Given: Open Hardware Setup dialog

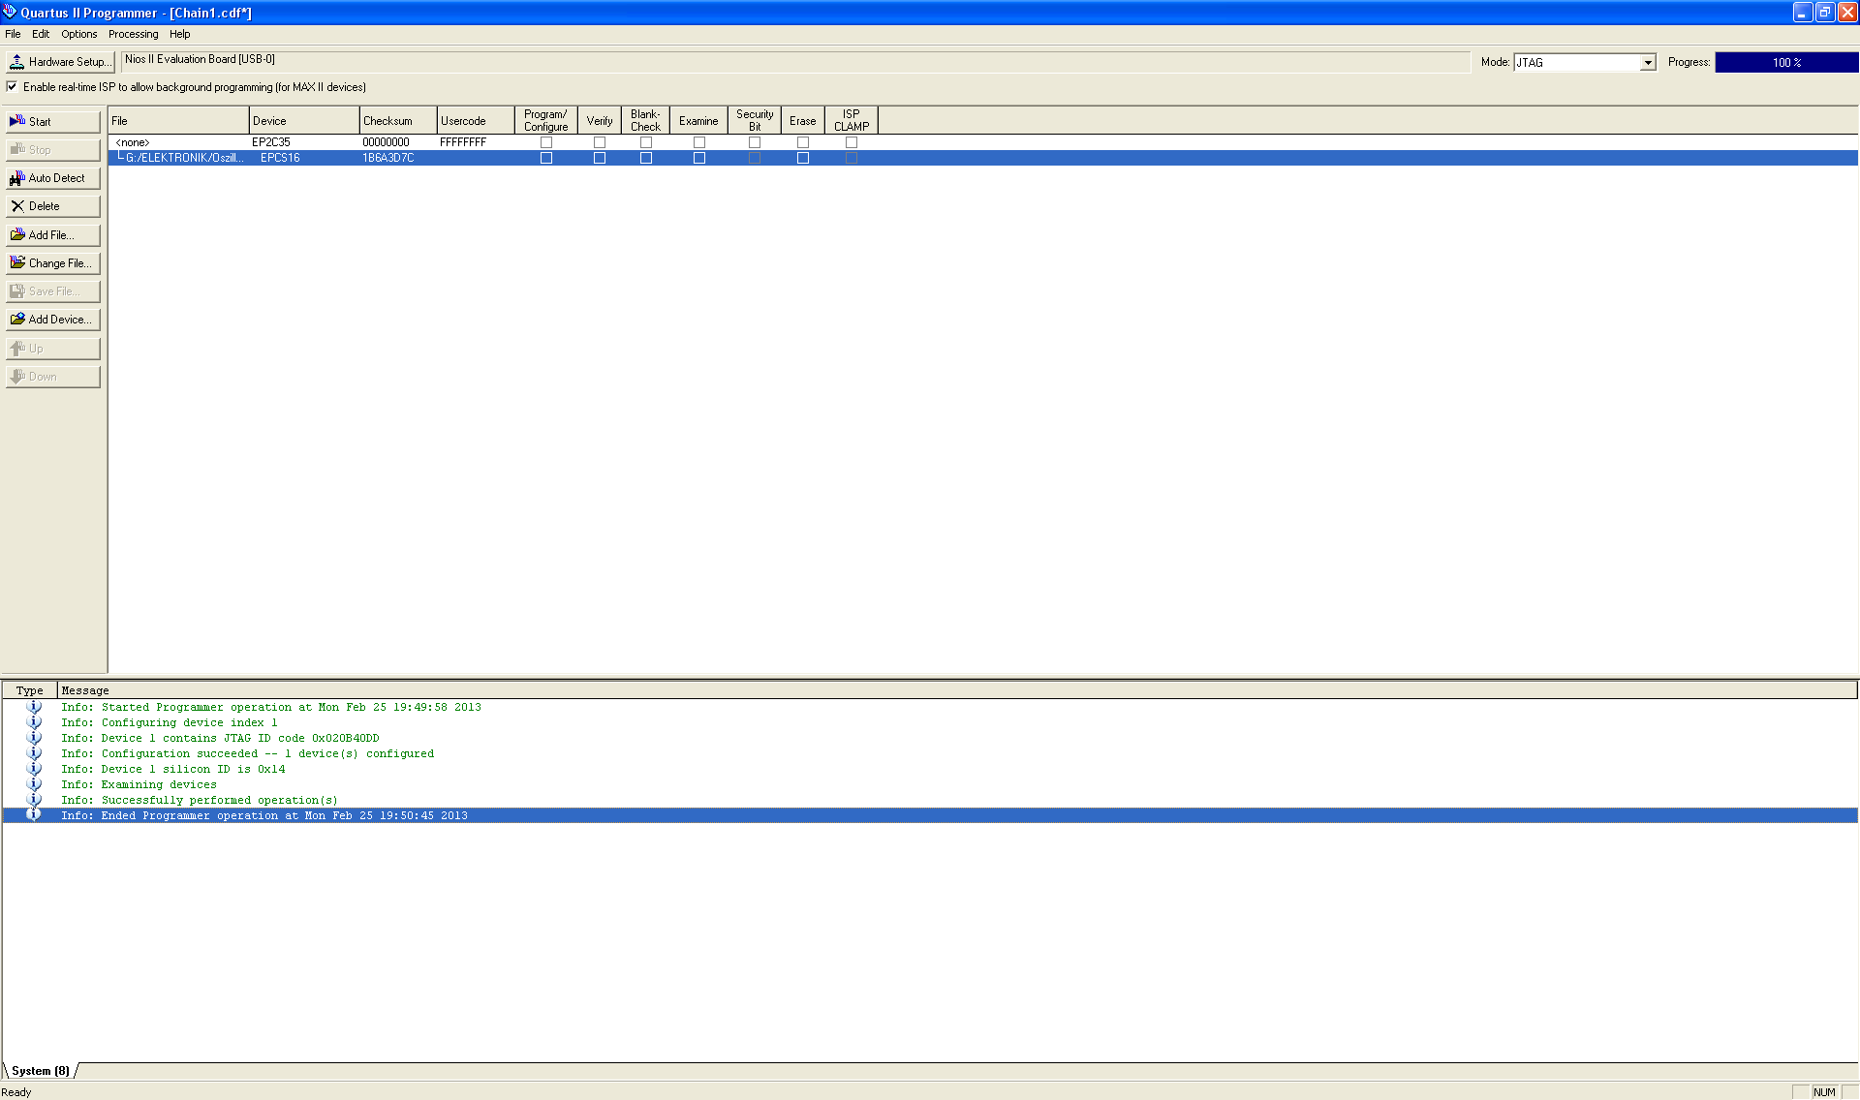Looking at the screenshot, I should tap(60, 62).
